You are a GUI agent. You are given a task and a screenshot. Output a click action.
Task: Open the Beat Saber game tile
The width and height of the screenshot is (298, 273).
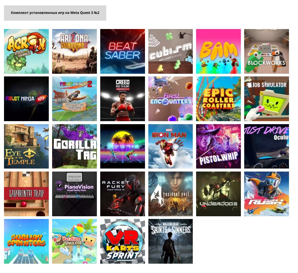[123, 51]
